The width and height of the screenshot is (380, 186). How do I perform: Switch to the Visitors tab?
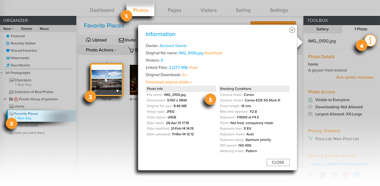click(208, 10)
